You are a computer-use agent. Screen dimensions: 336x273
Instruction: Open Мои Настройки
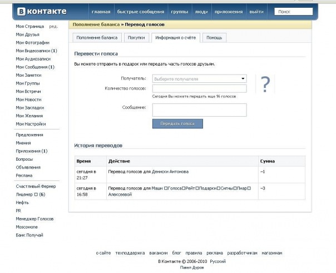point(31,124)
